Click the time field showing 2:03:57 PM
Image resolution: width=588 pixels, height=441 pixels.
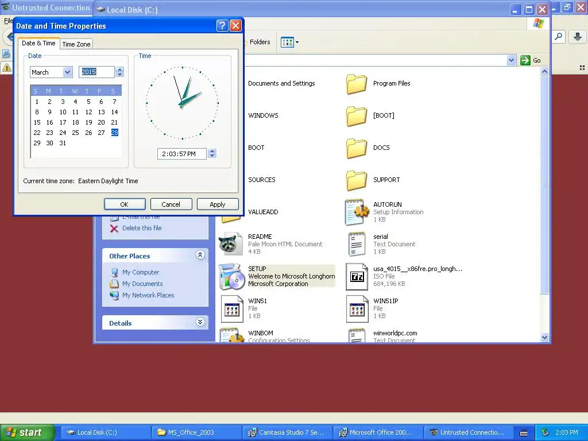182,154
